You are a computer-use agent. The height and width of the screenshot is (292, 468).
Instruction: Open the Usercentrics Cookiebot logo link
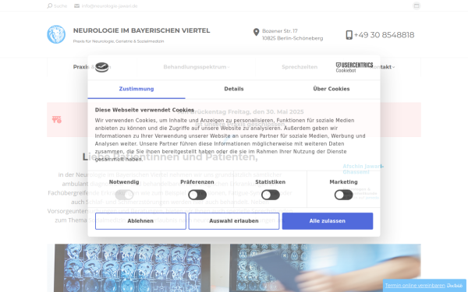pos(354,67)
